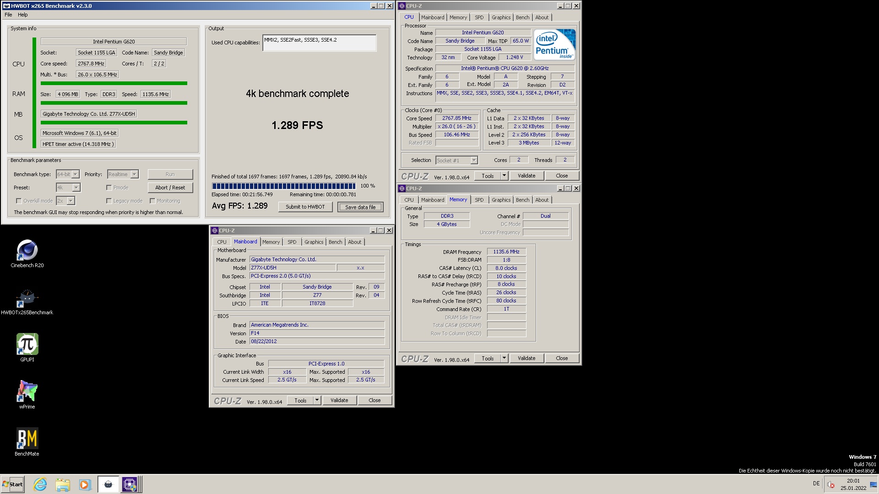Screen dimensions: 879x494
Task: Open Graphics tab in Mainboard window
Action: (x=314, y=242)
